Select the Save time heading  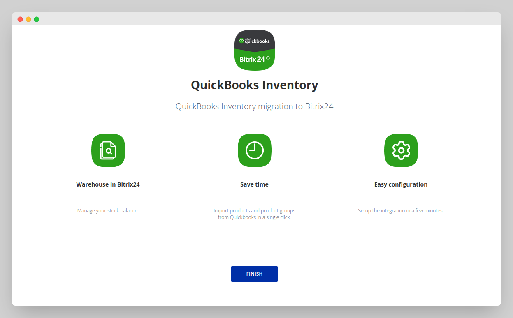click(x=254, y=184)
